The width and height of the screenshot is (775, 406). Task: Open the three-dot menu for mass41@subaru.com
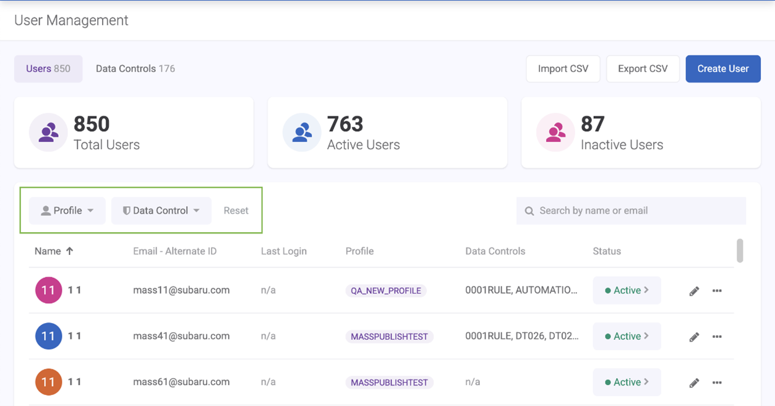(x=717, y=337)
